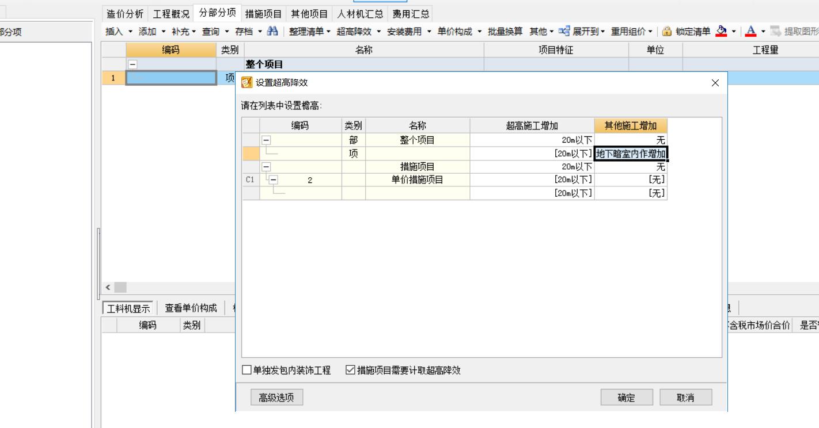Image resolution: width=819 pixels, height=428 pixels.
Task: Click the 提取图形 icon in toolbar
Action: [x=777, y=32]
